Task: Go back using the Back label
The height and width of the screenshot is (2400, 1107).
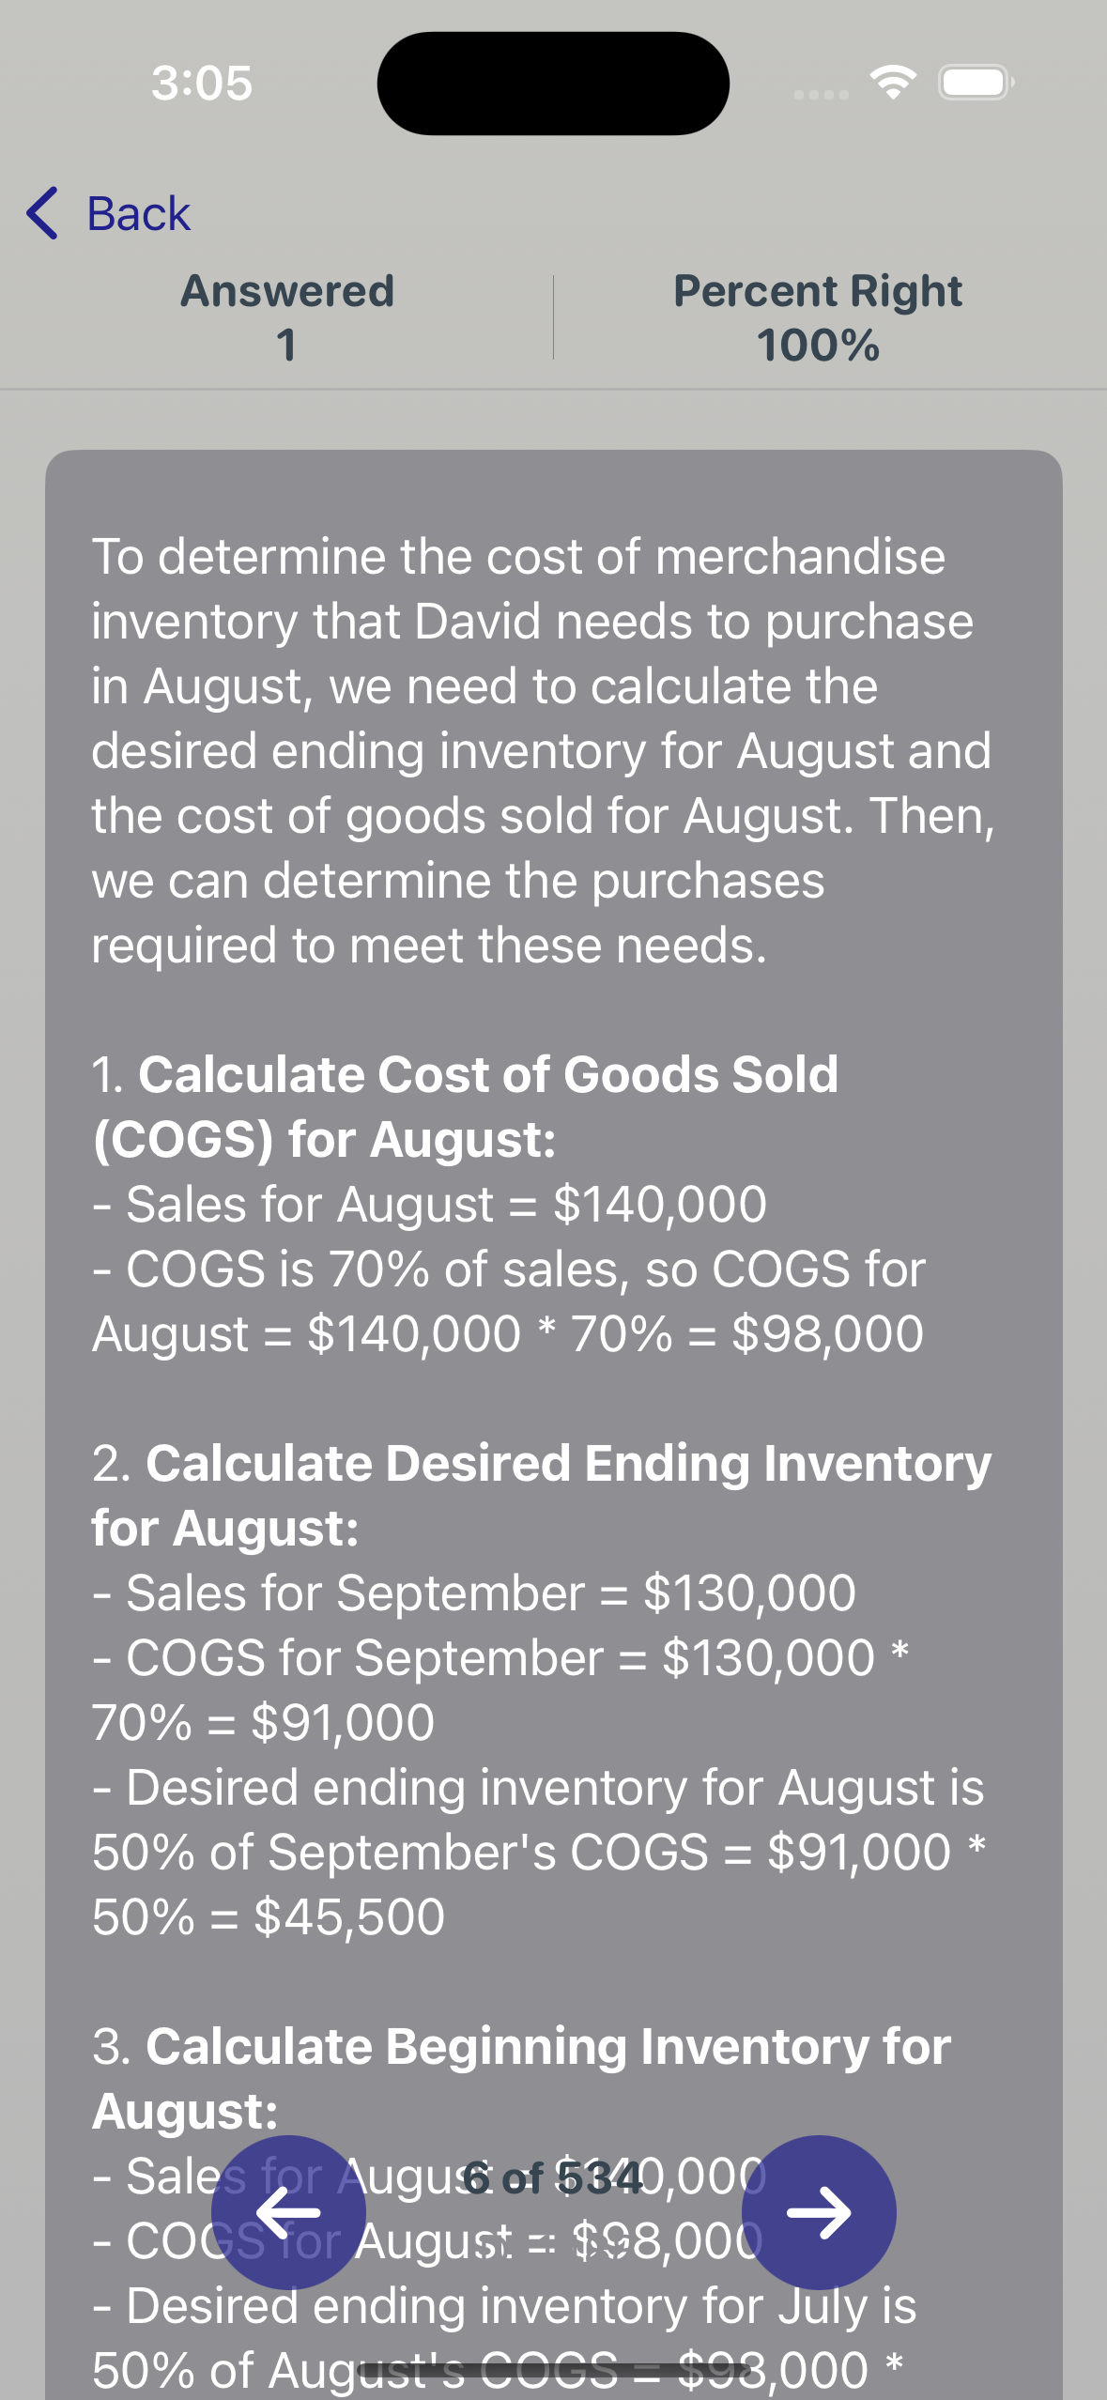Action: [x=139, y=214]
